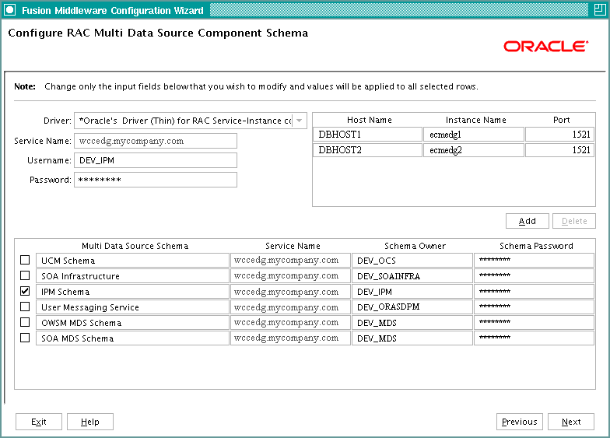Click the Multi Data Source Schema column header

[x=135, y=246]
